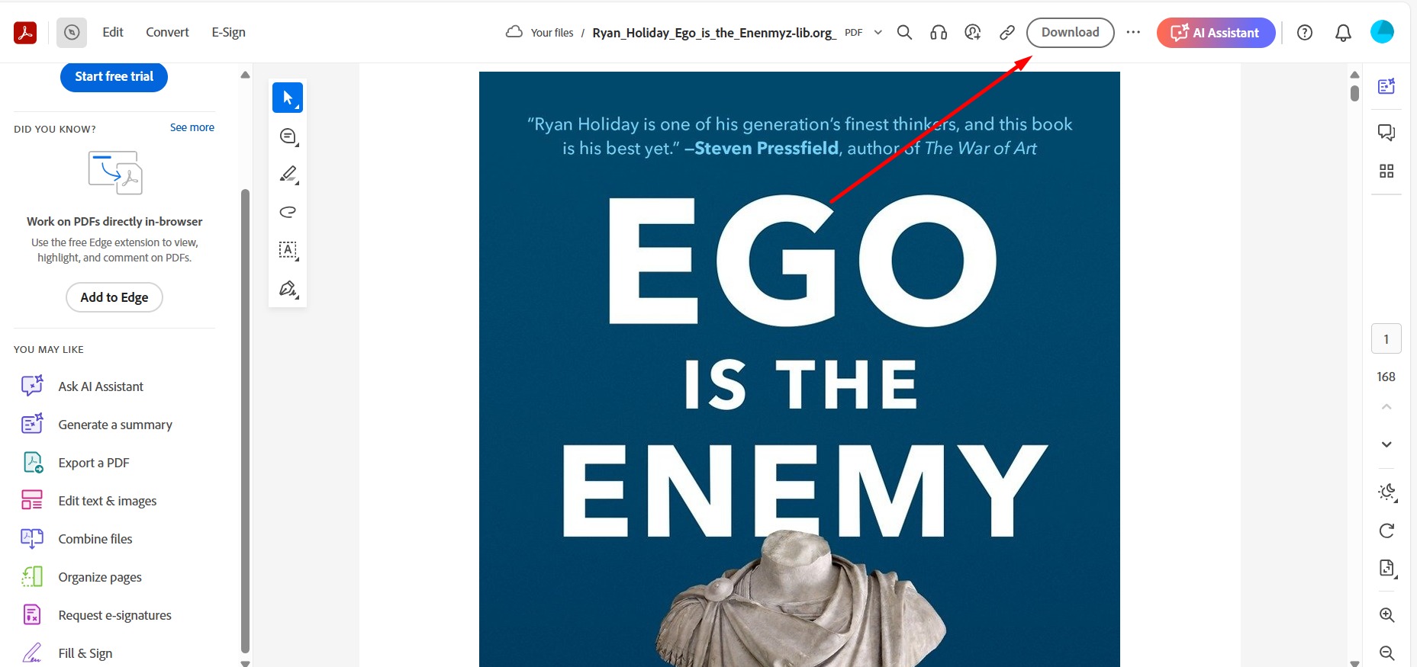1417x667 pixels.
Task: Expand the file name dropdown arrow
Action: (x=878, y=32)
